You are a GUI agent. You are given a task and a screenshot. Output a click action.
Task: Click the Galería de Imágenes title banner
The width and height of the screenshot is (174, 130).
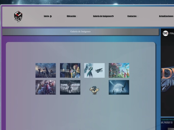coord(81,32)
